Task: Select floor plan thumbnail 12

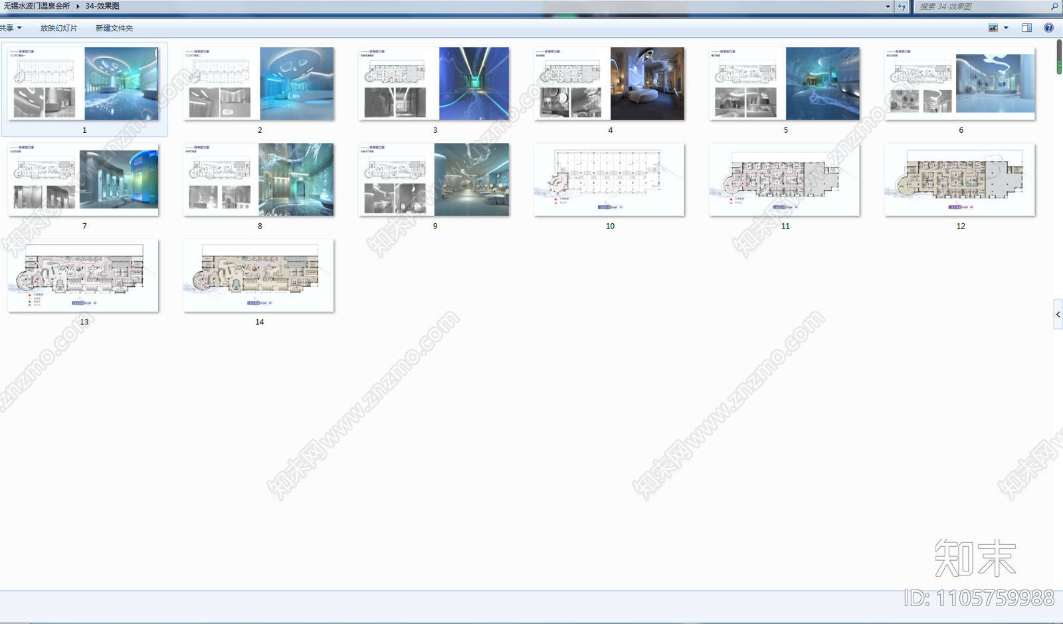Action: click(x=961, y=179)
